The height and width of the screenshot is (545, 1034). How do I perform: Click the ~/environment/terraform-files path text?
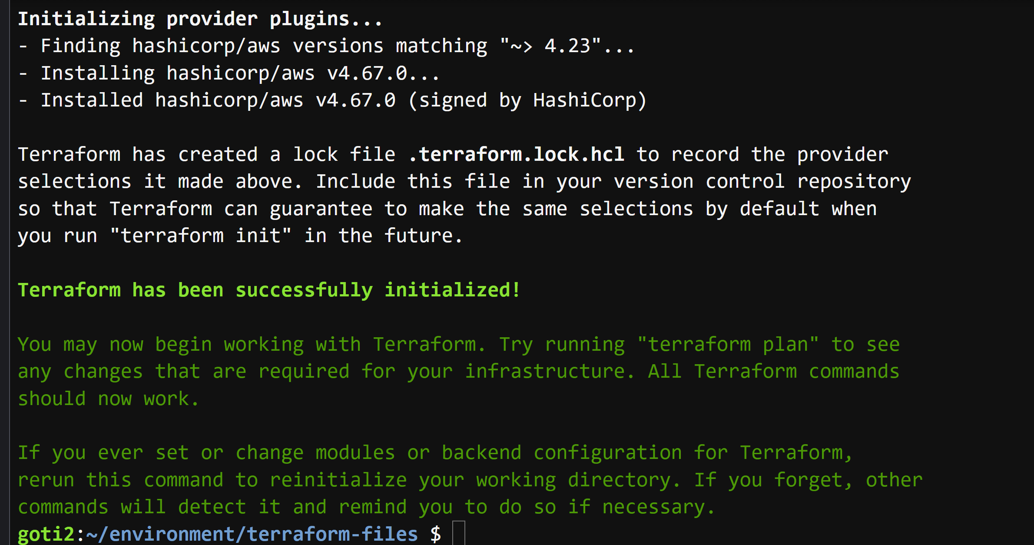pyautogui.click(x=252, y=534)
